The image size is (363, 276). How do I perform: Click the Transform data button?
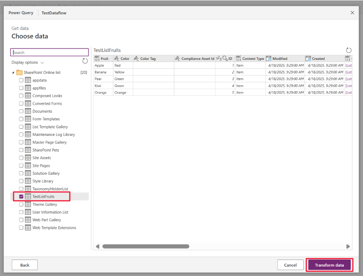point(329,265)
